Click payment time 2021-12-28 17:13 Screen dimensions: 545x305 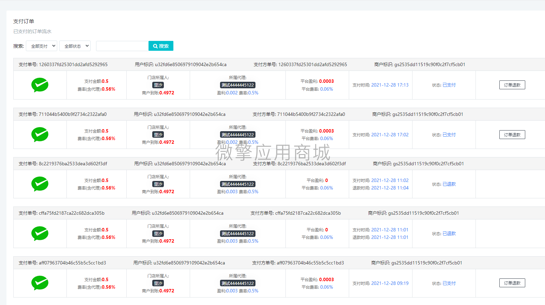coord(390,85)
